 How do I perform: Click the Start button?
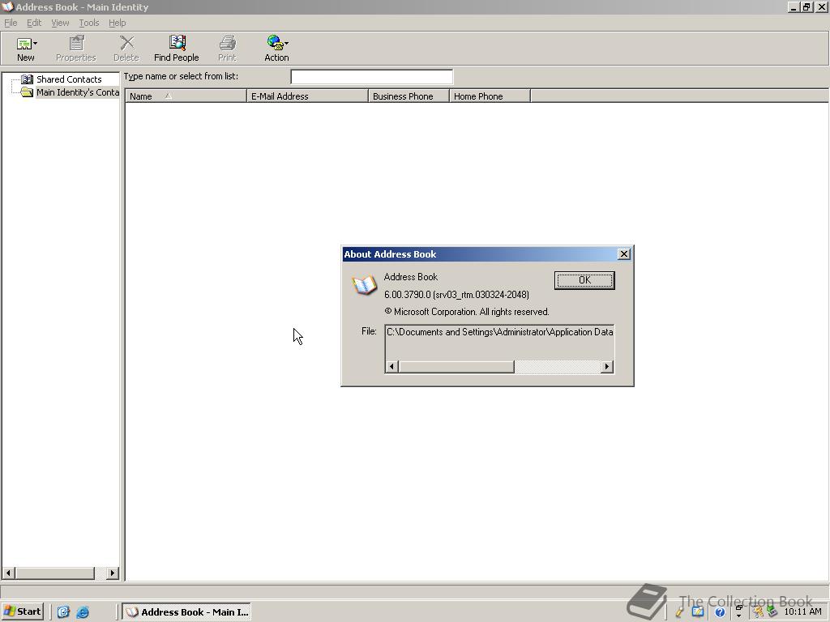click(22, 611)
